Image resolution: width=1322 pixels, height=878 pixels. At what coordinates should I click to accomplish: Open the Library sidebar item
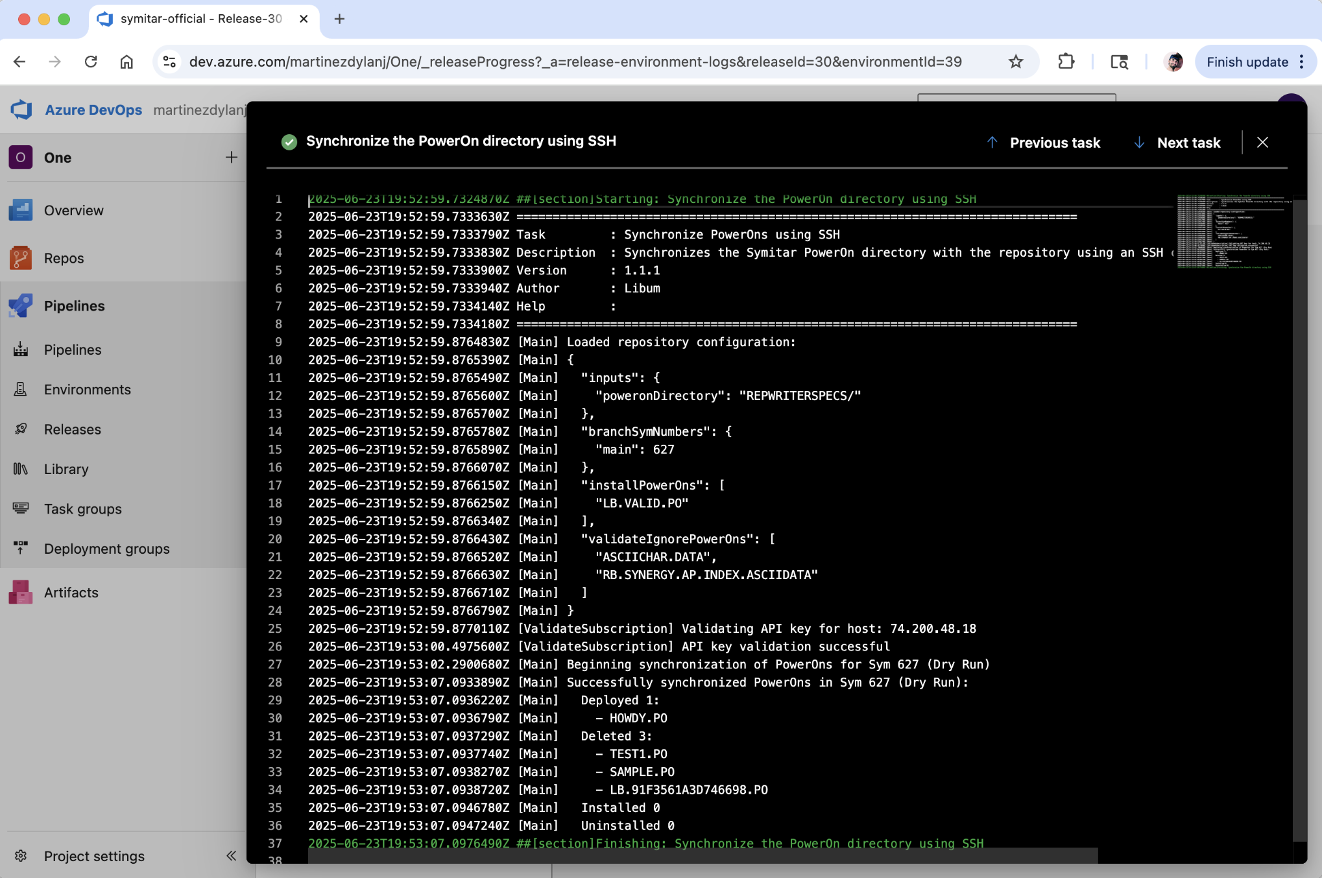[x=66, y=469]
